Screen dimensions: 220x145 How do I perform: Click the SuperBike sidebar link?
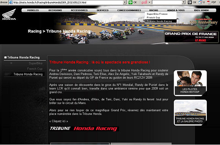(x=36, y=63)
